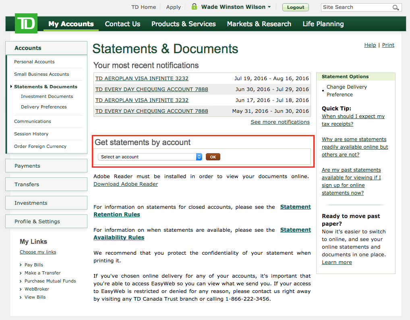
Task: Open the Select an account dropdown
Action: [150, 157]
